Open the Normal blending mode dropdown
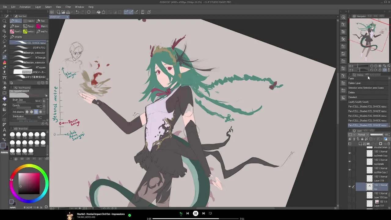 click(363, 135)
